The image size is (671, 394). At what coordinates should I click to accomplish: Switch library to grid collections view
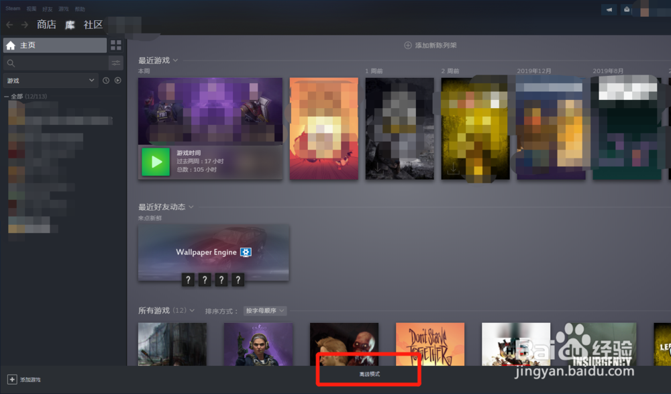[x=116, y=45]
